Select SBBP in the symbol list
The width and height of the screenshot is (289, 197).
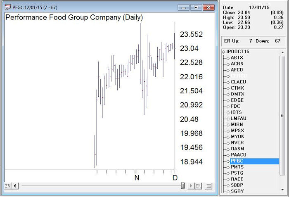[237, 185]
